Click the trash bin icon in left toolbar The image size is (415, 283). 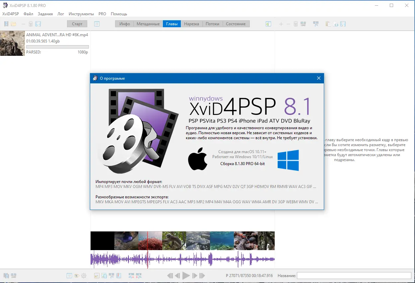31,24
